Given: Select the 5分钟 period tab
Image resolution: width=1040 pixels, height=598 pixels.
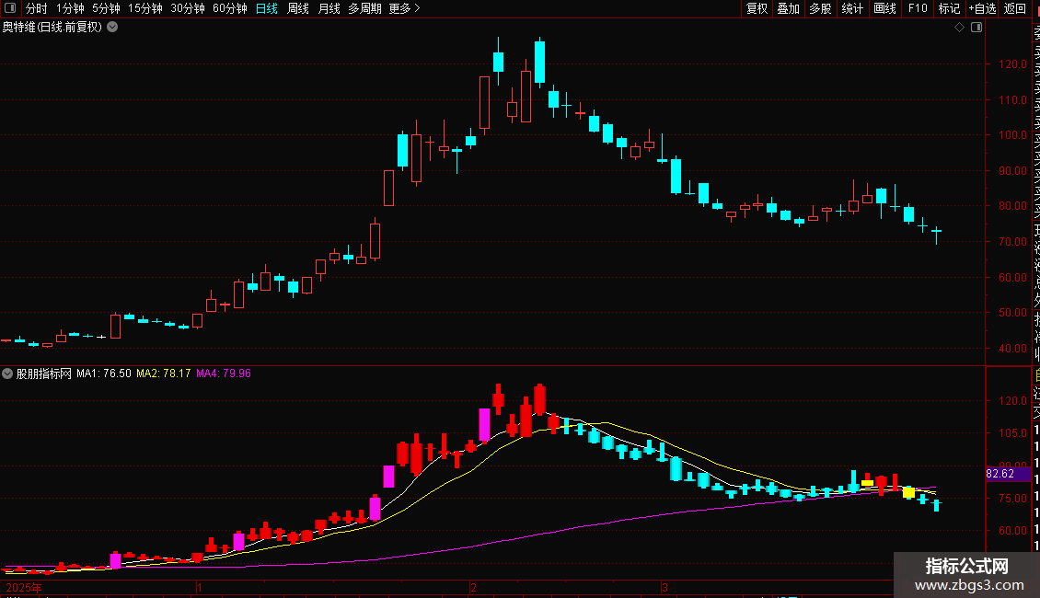Looking at the screenshot, I should [x=106, y=8].
